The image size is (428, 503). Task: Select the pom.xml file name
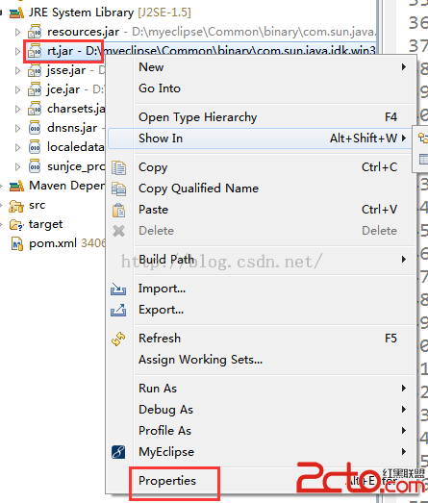53,243
